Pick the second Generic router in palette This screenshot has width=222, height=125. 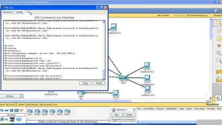(67, 112)
